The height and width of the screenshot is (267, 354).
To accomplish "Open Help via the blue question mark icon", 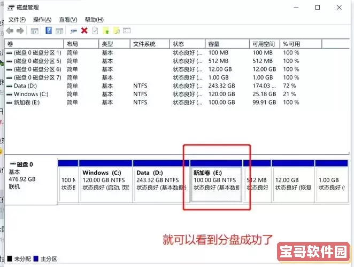I will (x=49, y=30).
